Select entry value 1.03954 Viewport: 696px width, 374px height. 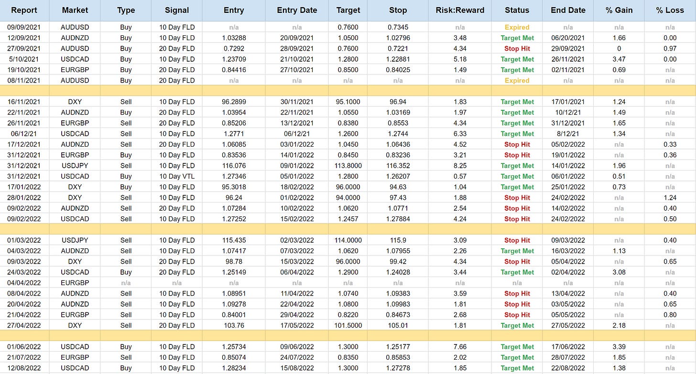[234, 112]
